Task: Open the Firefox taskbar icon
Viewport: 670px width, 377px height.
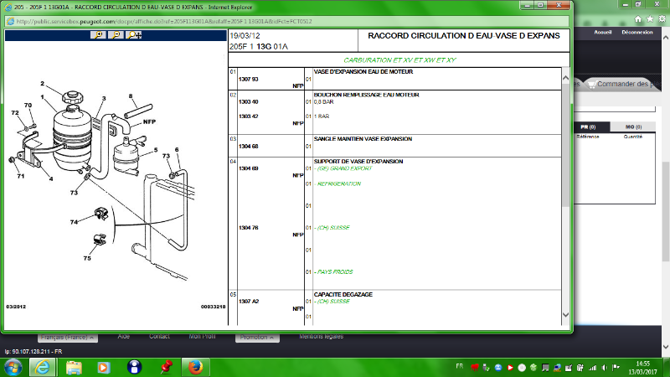Action: 195,367
